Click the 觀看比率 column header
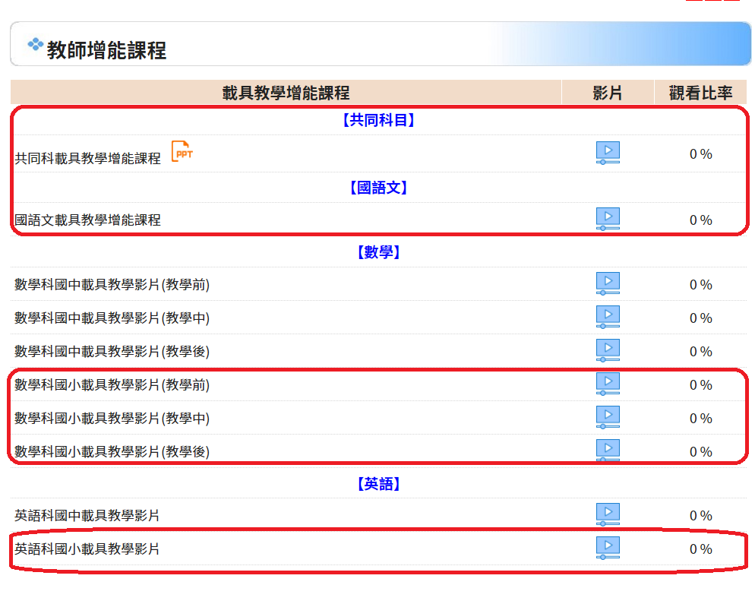755x604 pixels. (700, 93)
